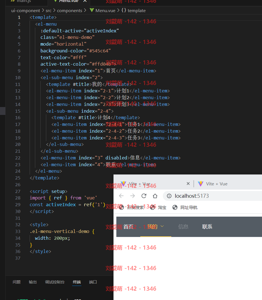Click the background-color="#545c64" code line
Viewport: 262px width, 300px height.
coord(76,51)
